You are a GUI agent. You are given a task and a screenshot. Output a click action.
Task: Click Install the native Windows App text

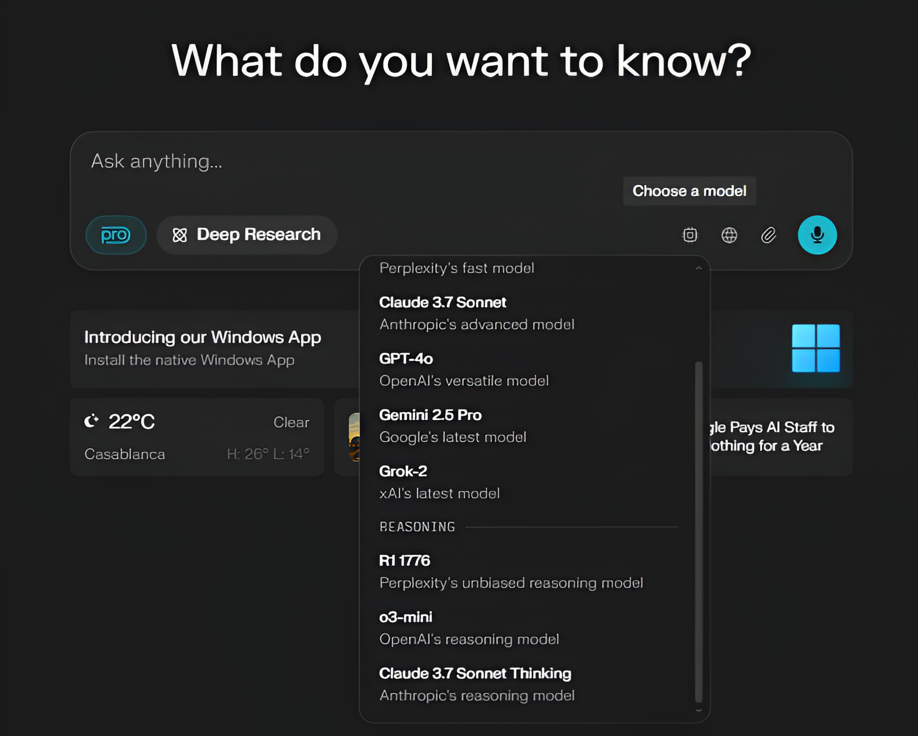[189, 360]
